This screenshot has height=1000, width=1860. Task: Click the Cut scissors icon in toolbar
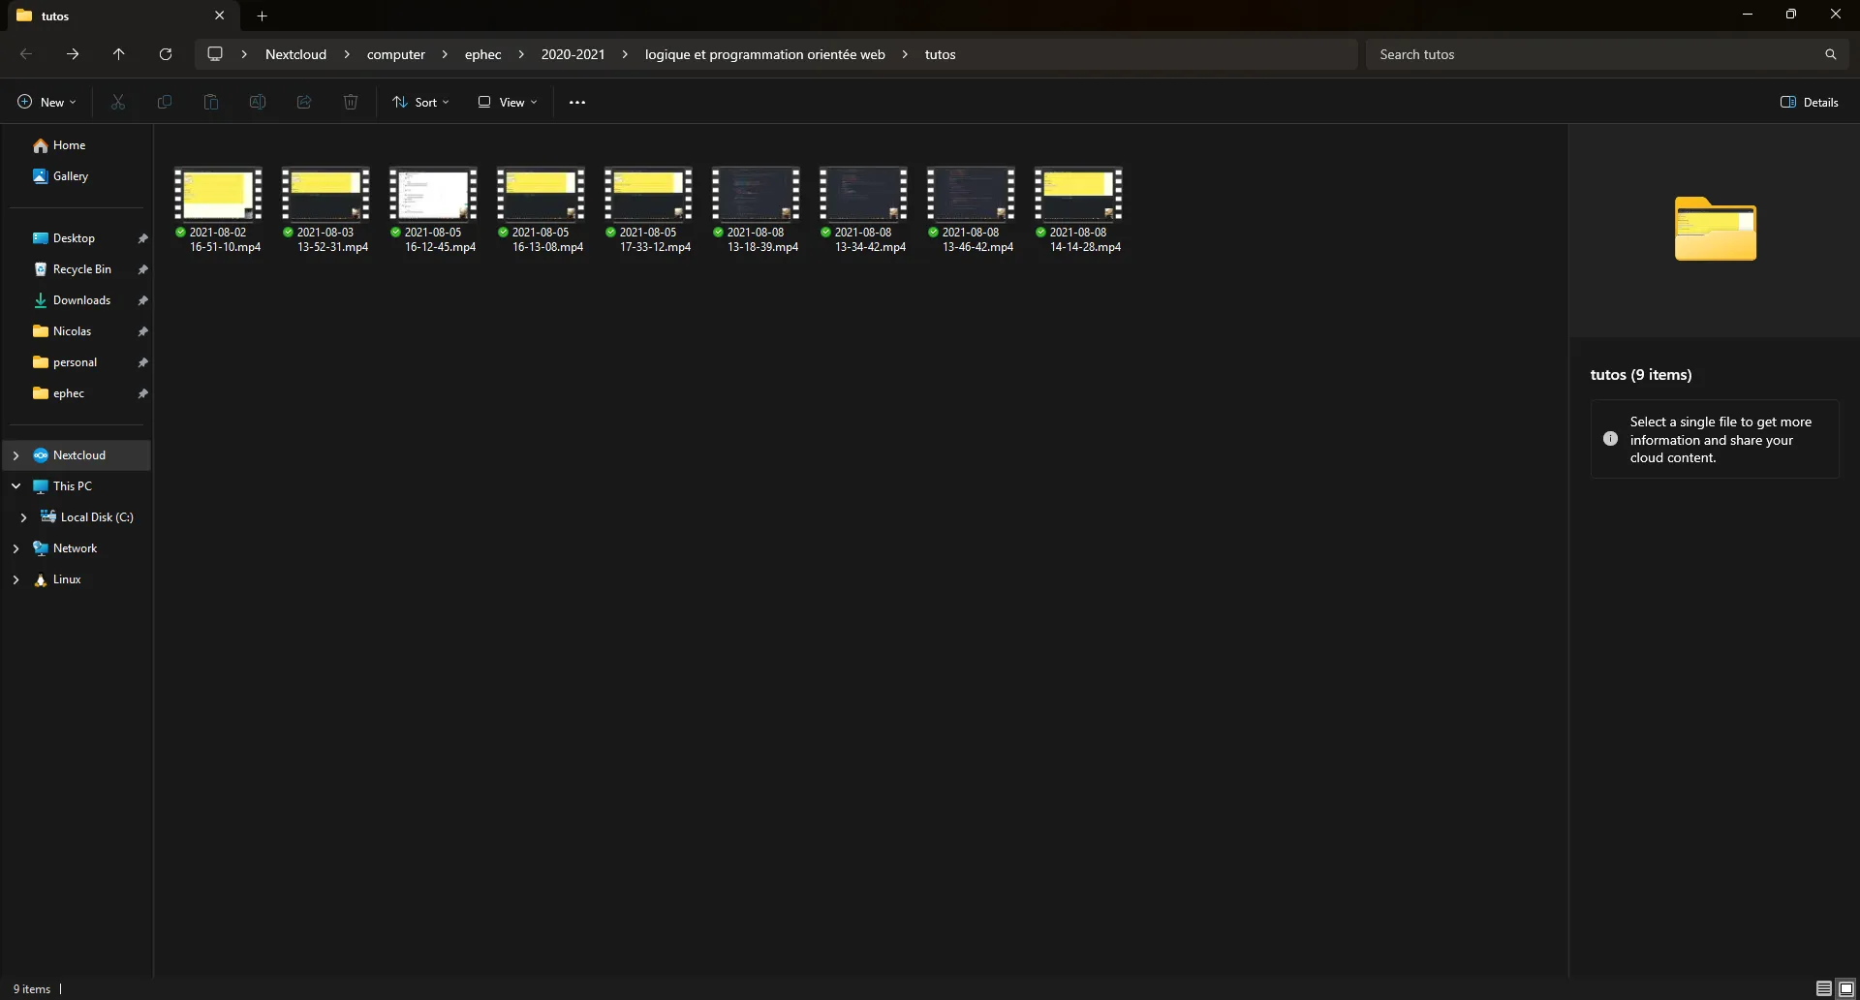tap(118, 102)
